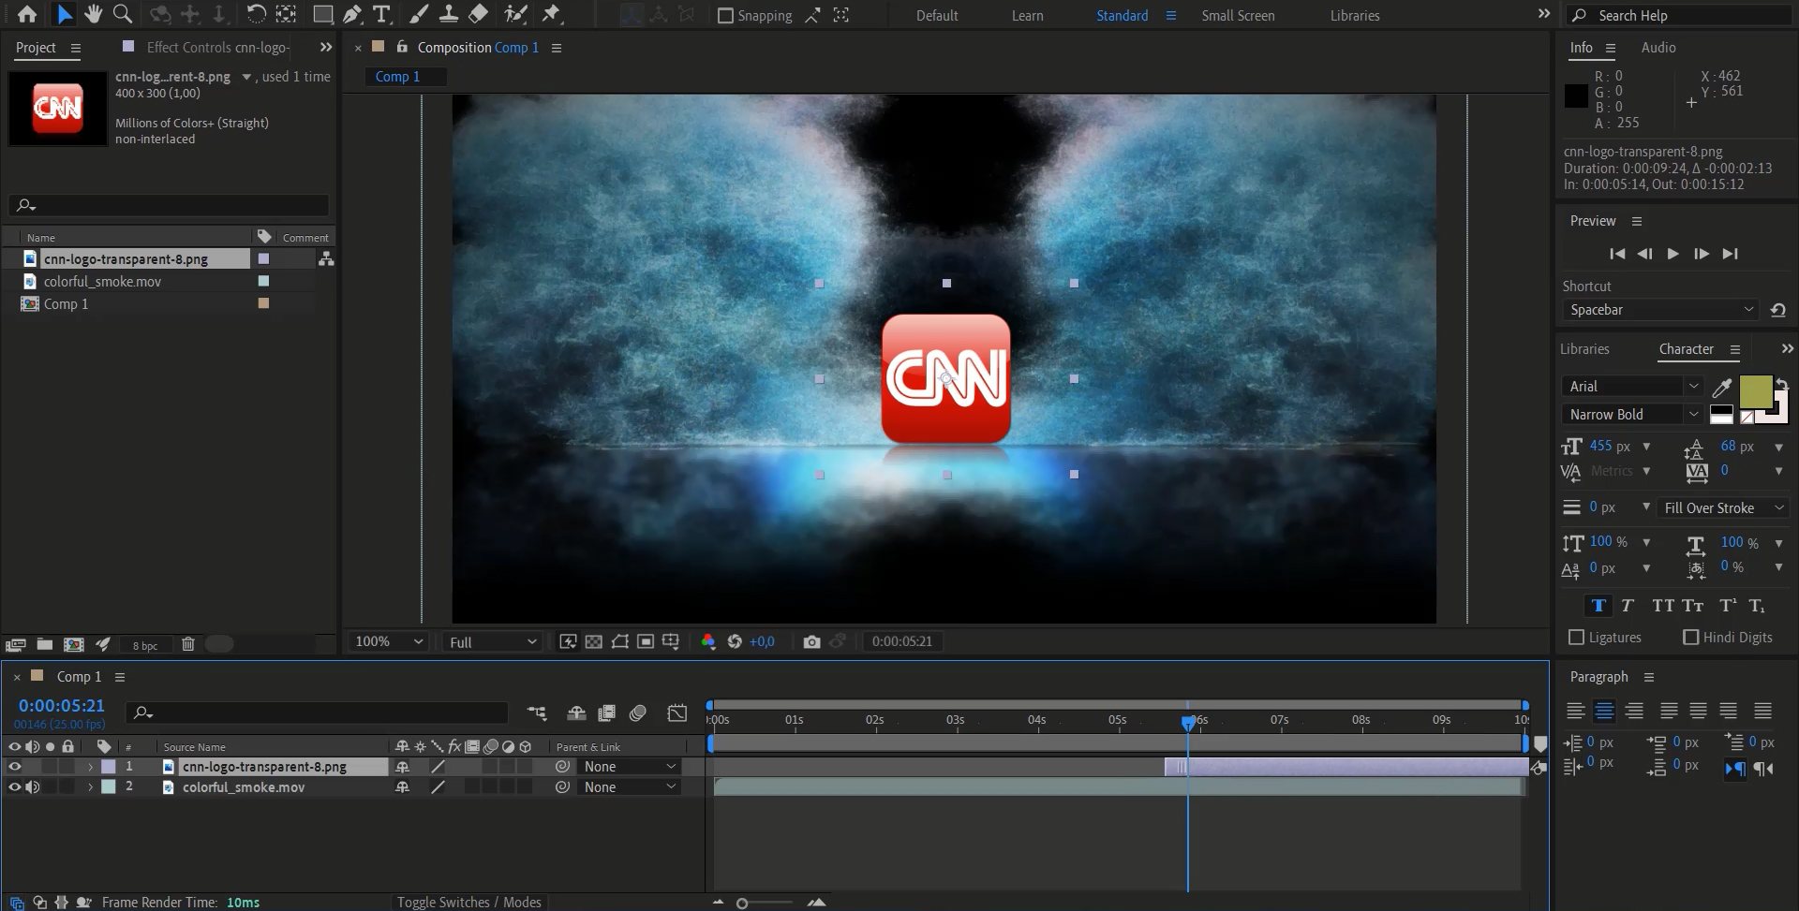Enable the Hindi Digits checkbox
1799x911 pixels.
(x=1690, y=638)
